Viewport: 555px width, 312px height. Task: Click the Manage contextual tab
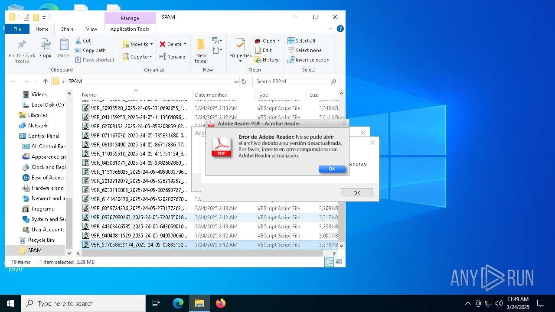[x=130, y=18]
